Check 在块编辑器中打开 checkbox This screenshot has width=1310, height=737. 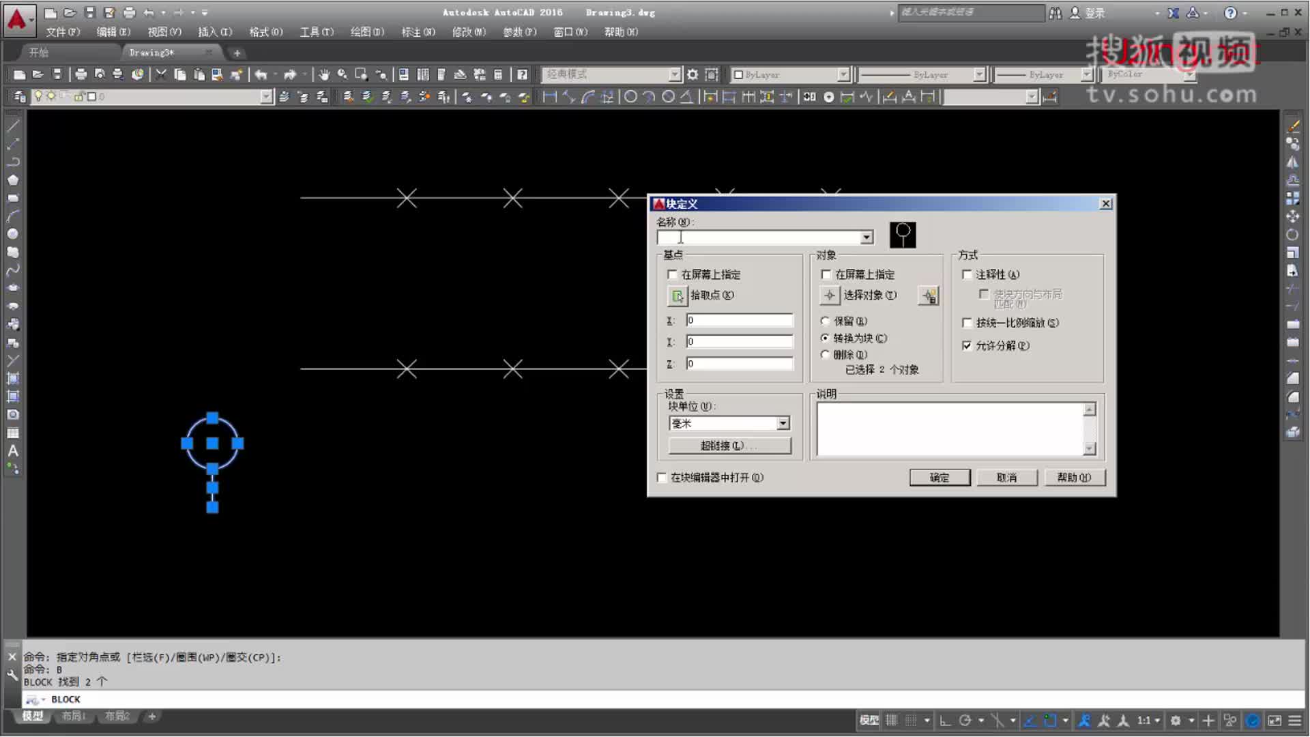(x=662, y=478)
